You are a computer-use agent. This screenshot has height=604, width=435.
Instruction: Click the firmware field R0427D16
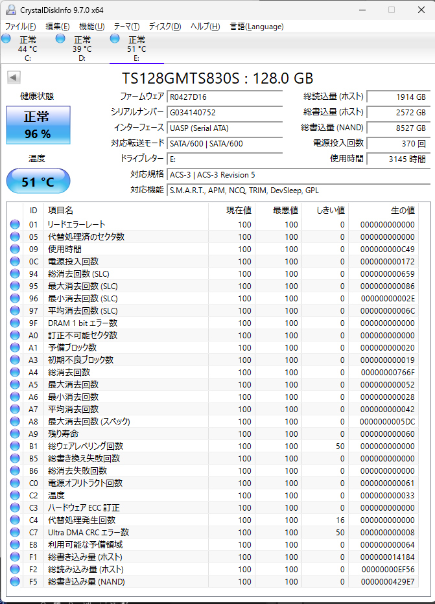[224, 97]
